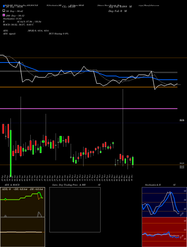Screen dimensions: 187x247
Task: Open the red RSI sub-chart
Action: (164, 232)
